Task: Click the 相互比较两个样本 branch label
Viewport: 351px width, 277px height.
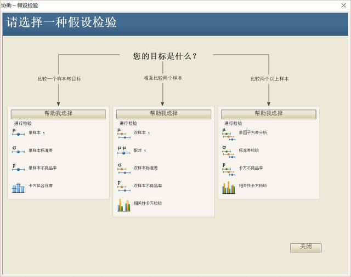Action: [163, 78]
